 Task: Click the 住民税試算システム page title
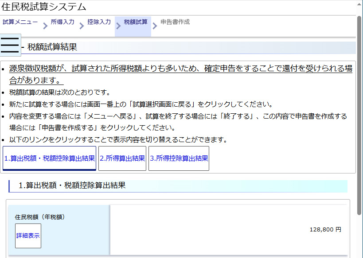44,7
